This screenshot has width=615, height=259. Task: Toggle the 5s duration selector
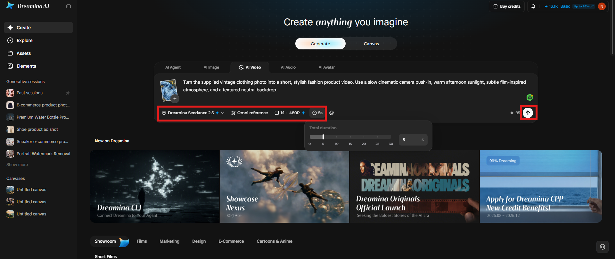tap(317, 113)
